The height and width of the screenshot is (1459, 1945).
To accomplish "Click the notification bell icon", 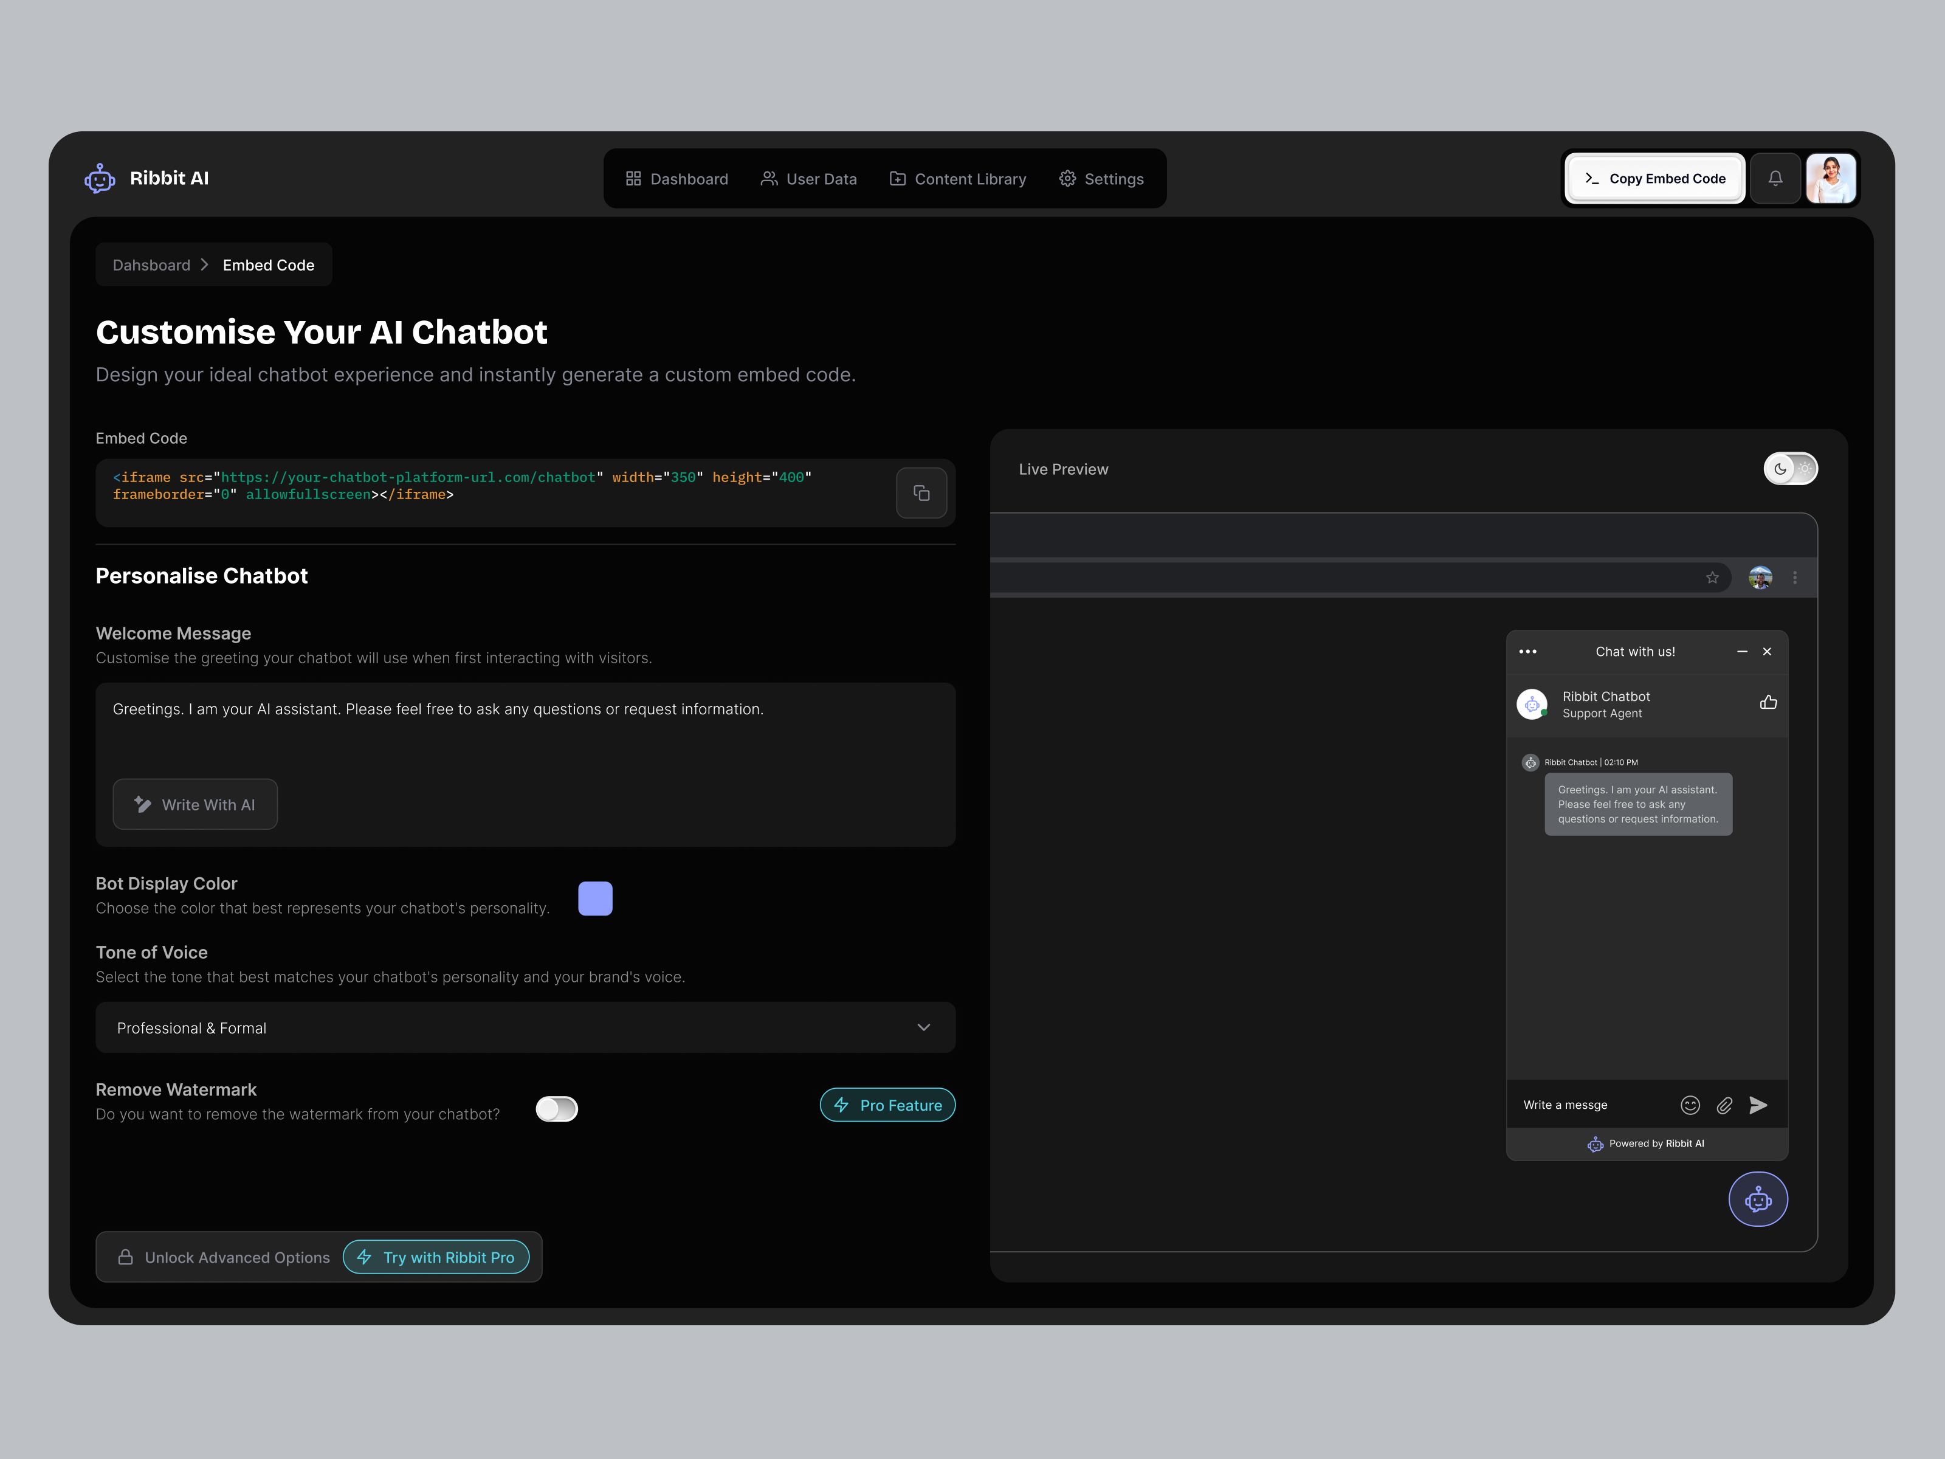I will coord(1775,178).
